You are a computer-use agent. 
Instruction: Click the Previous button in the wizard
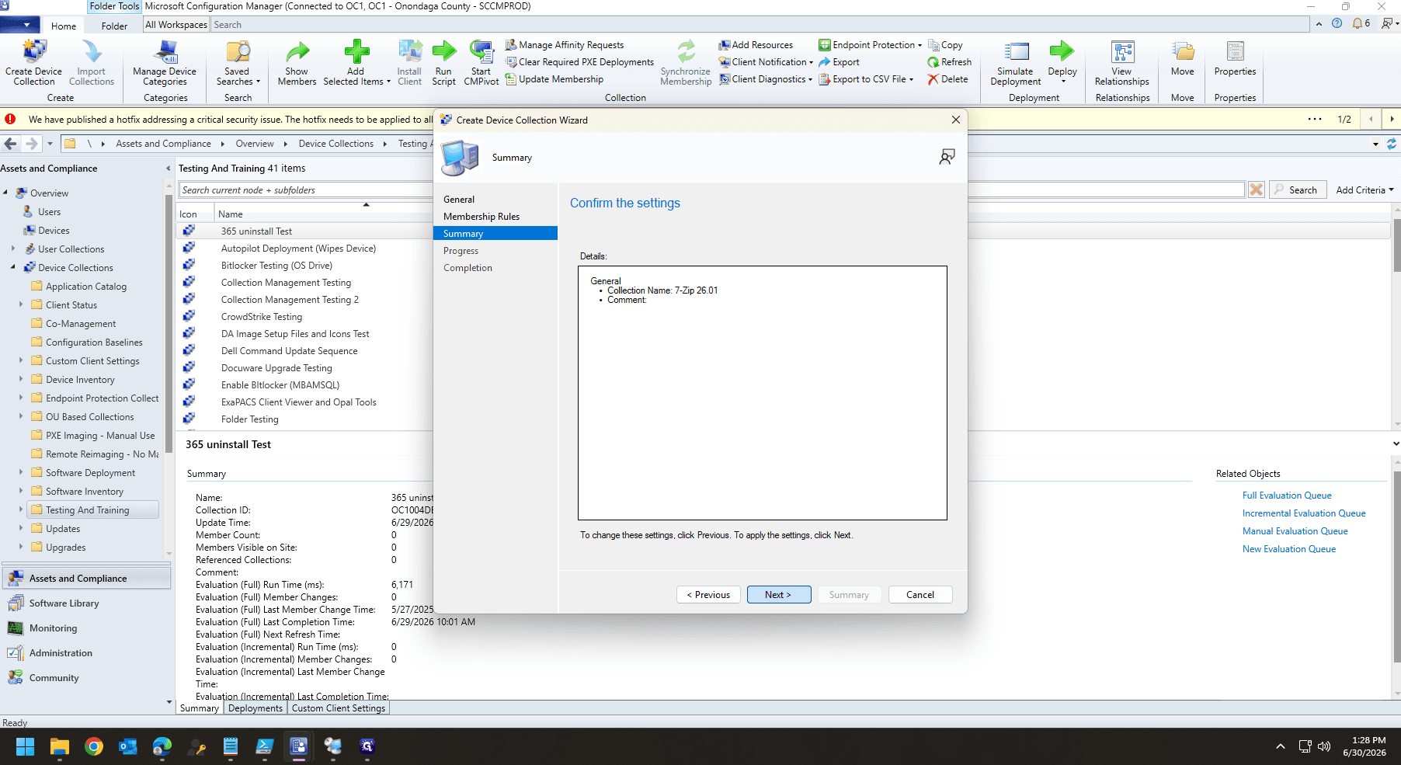tap(708, 595)
